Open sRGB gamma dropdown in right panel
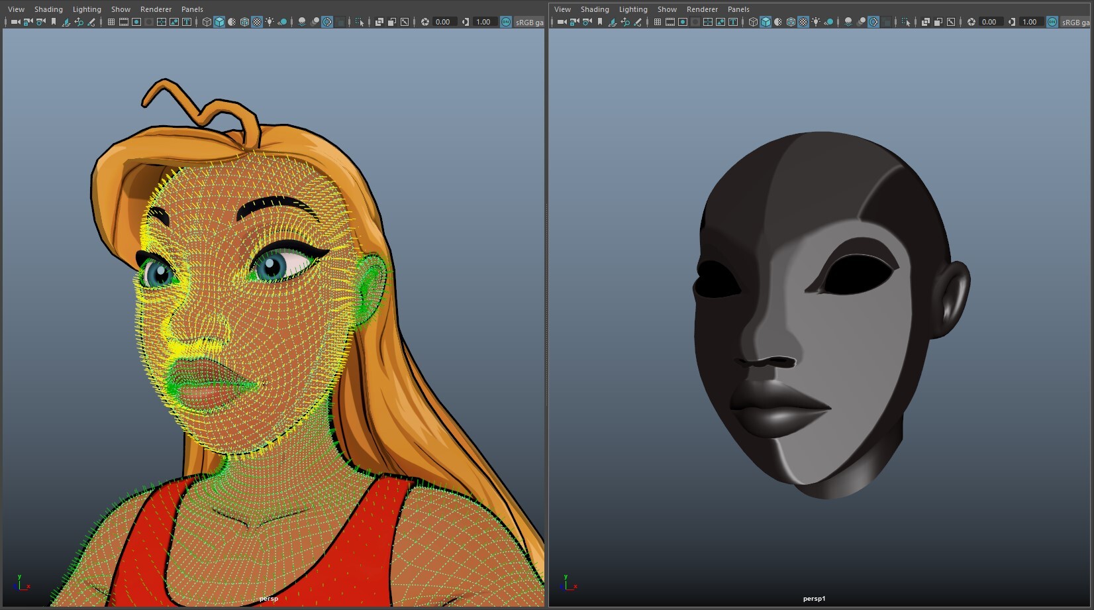 click(1076, 22)
